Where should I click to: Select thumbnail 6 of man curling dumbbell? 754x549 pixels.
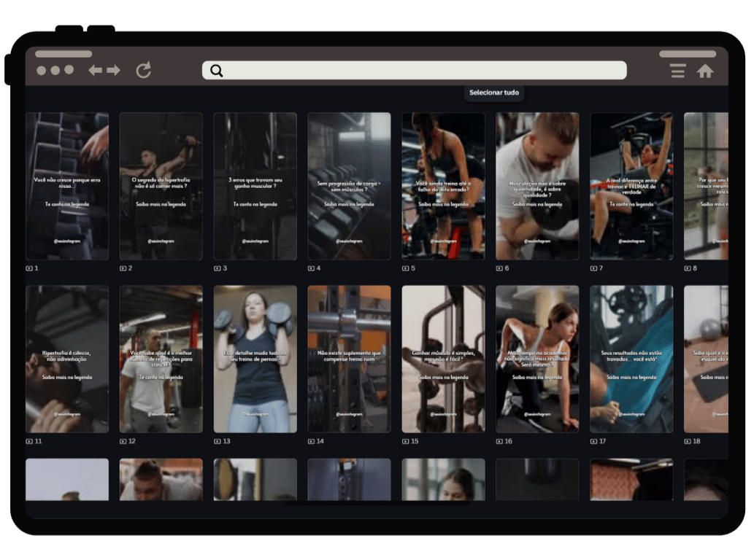click(537, 187)
